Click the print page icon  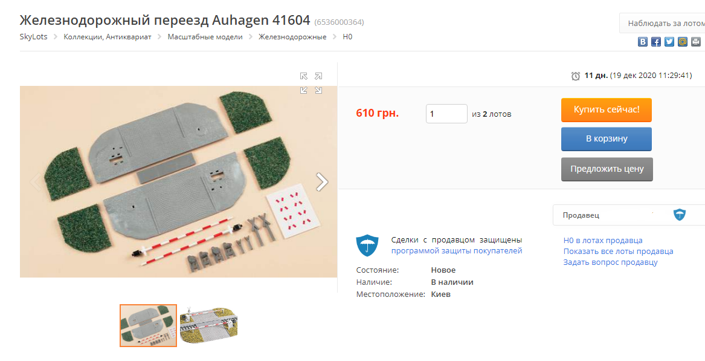click(x=695, y=42)
